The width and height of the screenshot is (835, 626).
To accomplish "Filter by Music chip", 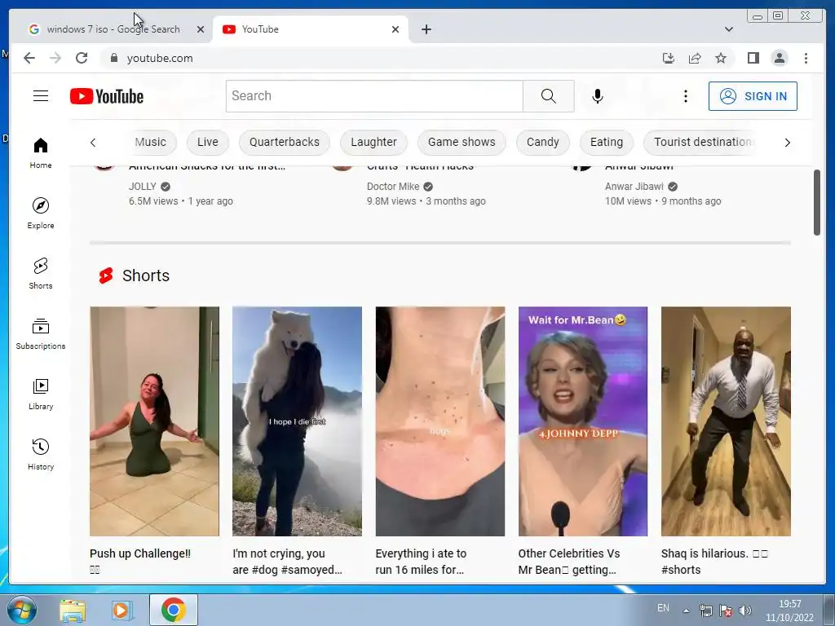I will point(151,142).
